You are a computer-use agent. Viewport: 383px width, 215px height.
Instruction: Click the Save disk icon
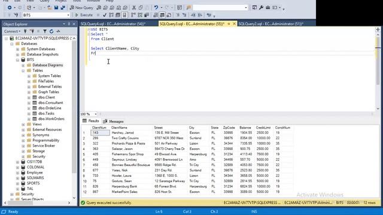pos(56,8)
